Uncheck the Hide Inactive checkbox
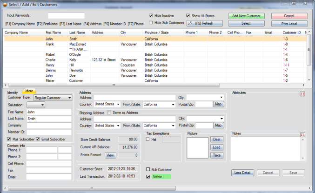This screenshot has width=315, height=193. click(151, 15)
